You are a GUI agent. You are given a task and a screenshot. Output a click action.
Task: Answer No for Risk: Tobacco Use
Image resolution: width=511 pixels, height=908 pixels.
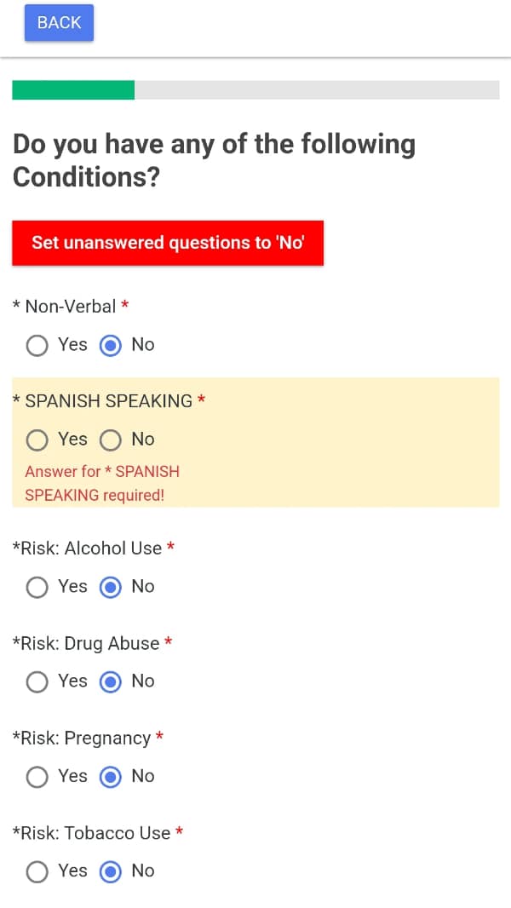coord(111,871)
